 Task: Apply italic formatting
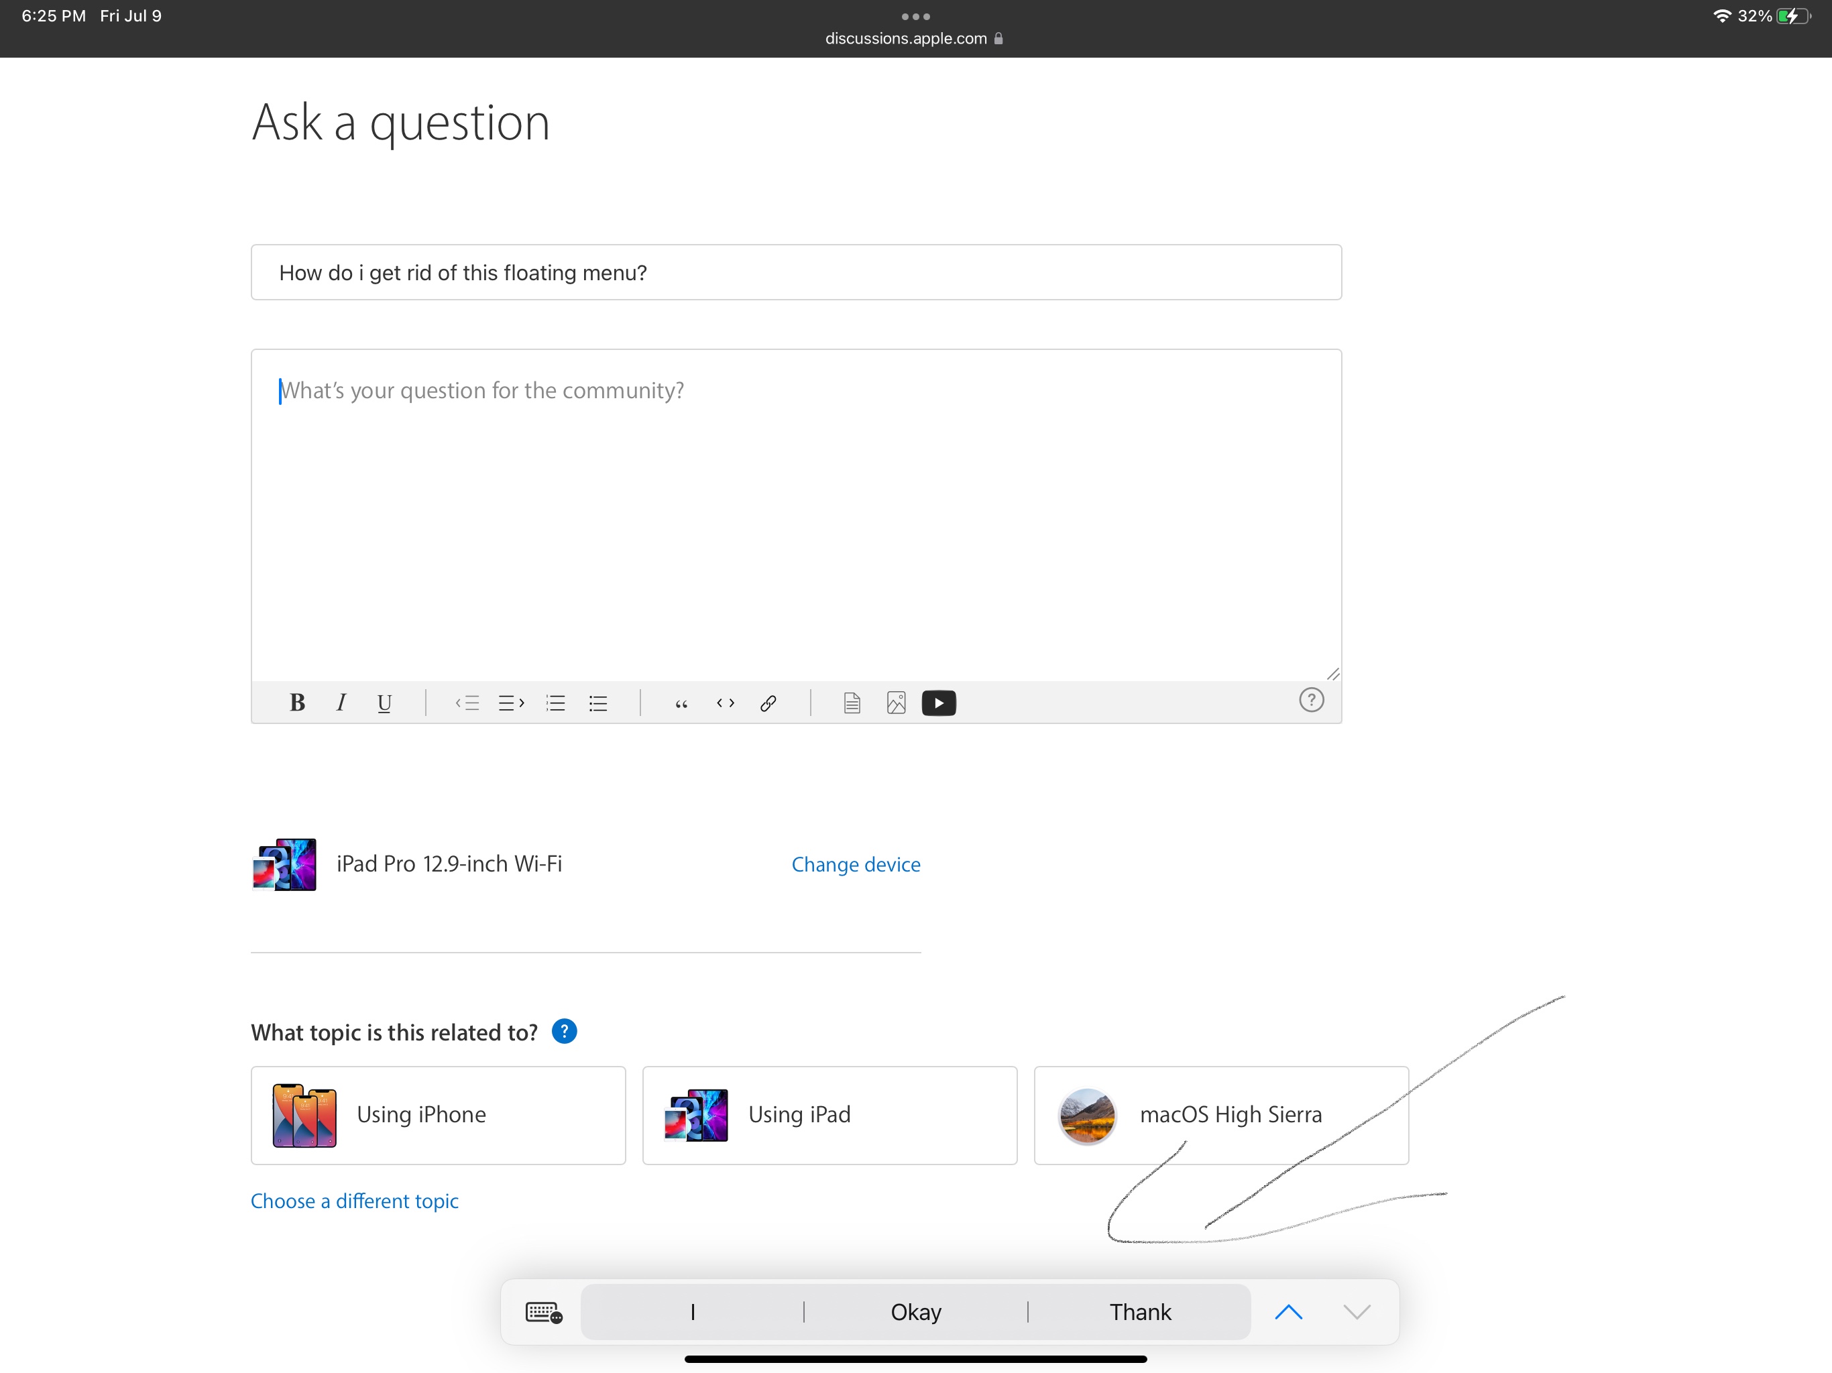pyautogui.click(x=341, y=703)
